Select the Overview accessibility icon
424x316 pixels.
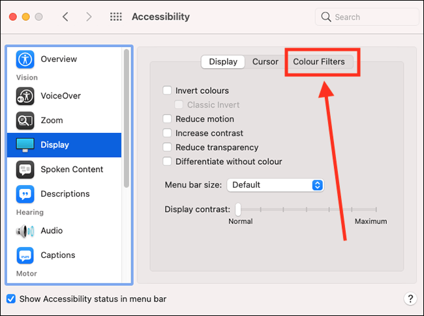25,59
